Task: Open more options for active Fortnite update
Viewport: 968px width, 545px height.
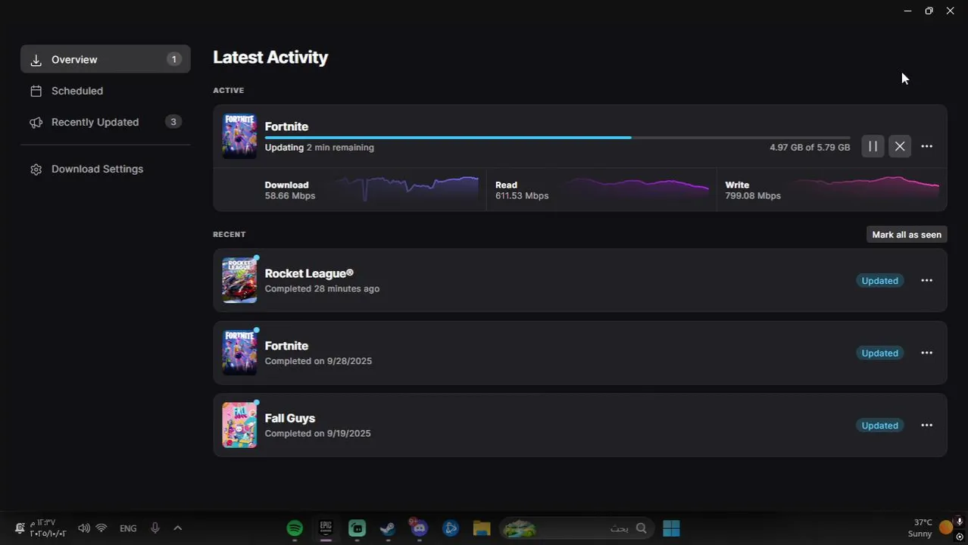Action: [x=926, y=146]
